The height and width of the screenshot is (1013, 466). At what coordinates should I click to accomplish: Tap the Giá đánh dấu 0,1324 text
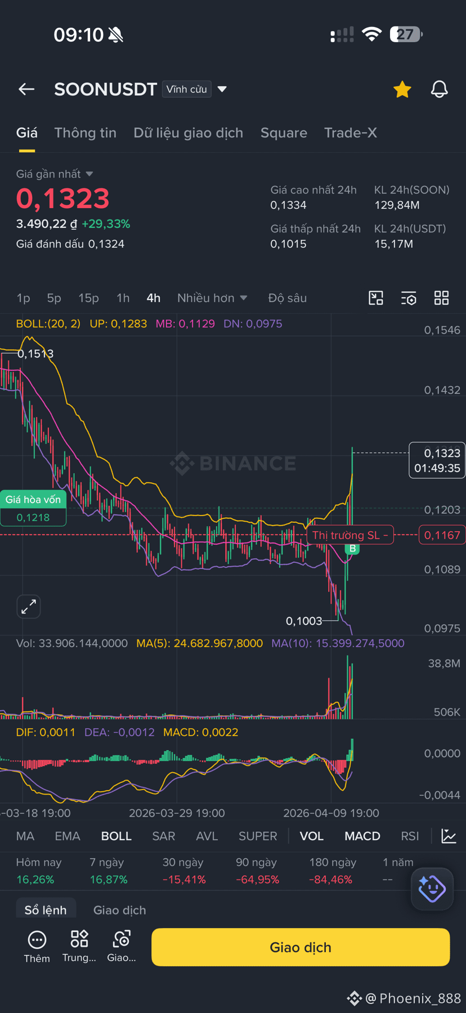click(70, 244)
